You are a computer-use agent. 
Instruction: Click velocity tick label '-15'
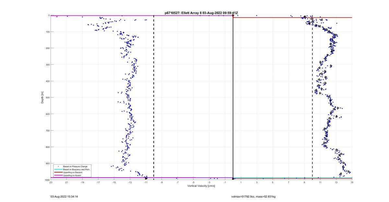click(x=114, y=182)
